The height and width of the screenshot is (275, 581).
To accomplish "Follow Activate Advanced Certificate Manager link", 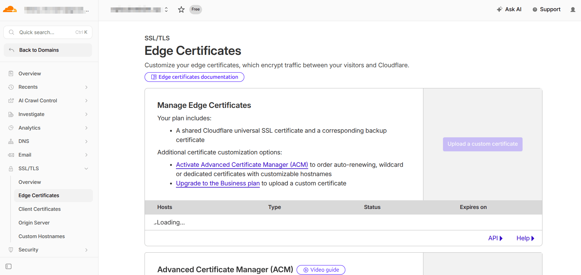I will (x=242, y=165).
